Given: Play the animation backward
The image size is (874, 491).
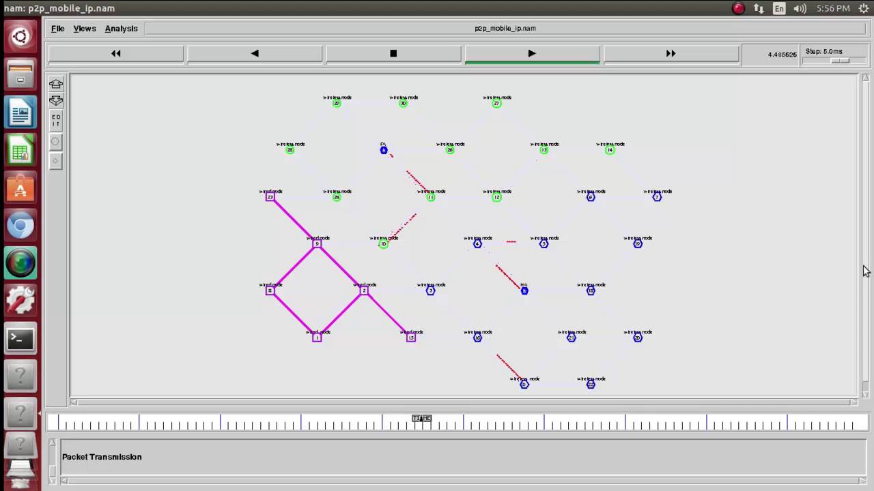Looking at the screenshot, I should pyautogui.click(x=255, y=53).
